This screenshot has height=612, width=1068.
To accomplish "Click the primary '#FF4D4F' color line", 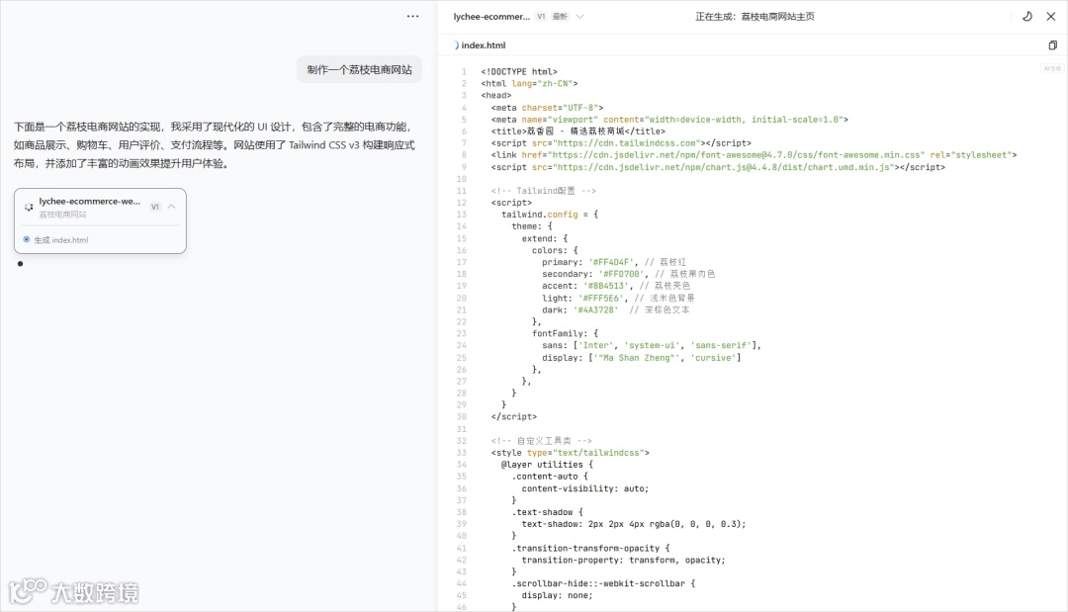I will [614, 262].
